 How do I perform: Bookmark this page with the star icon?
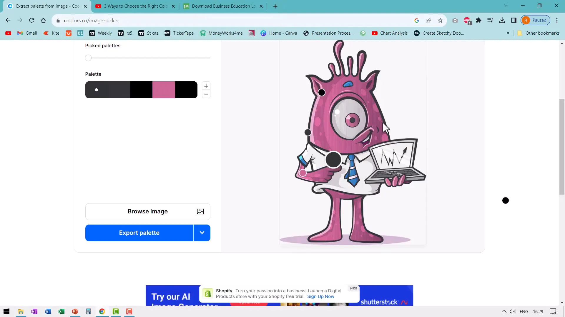(440, 20)
